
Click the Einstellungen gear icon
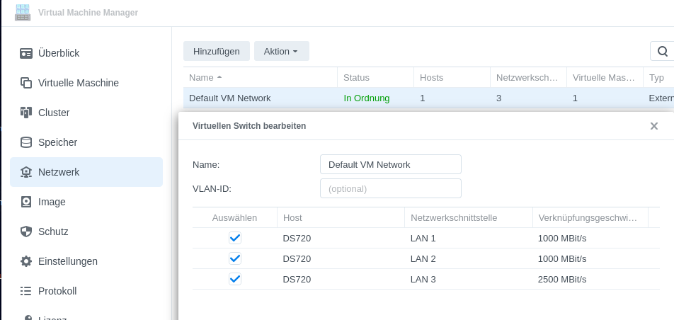[26, 261]
